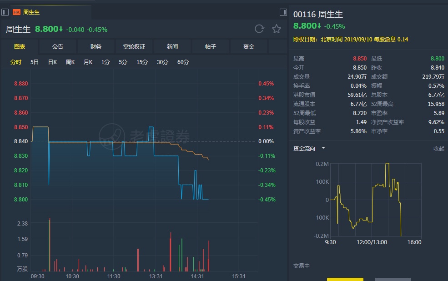Select the 5日 chart period

tap(35, 62)
